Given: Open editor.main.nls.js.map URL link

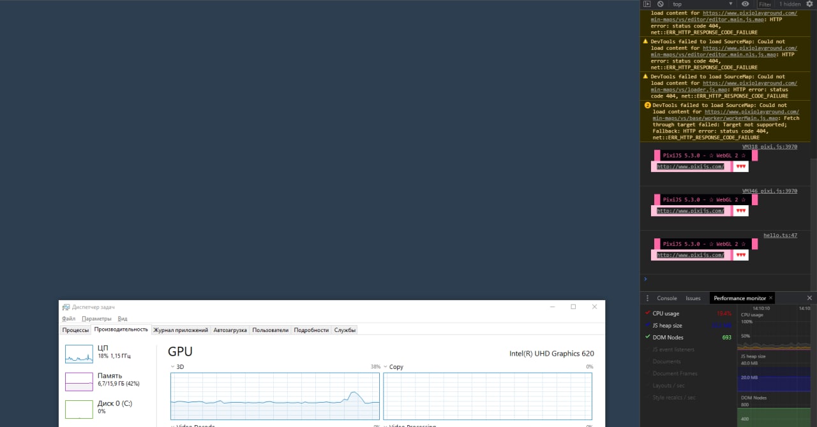Looking at the screenshot, I should (x=724, y=51).
